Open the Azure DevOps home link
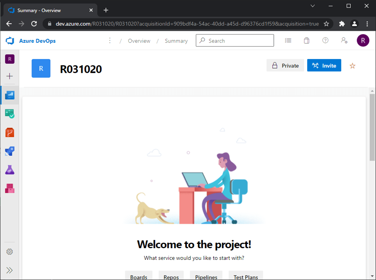The width and height of the screenshot is (376, 280). pos(37,41)
